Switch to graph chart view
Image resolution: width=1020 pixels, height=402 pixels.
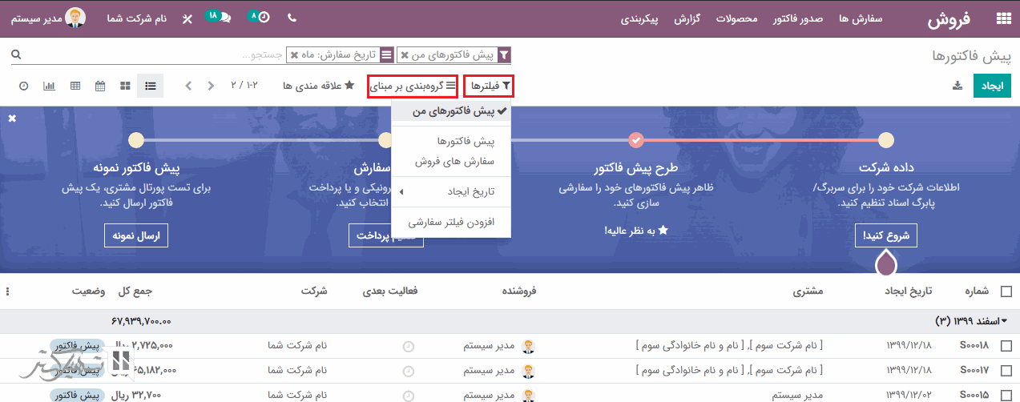click(49, 86)
